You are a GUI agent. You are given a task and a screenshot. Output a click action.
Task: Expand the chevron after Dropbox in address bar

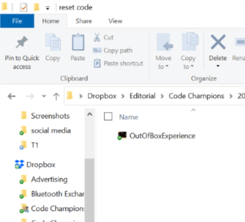pyautogui.click(x=123, y=96)
